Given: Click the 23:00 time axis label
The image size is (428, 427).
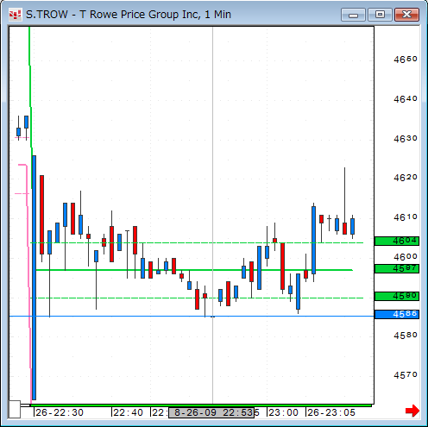Looking at the screenshot, I should tap(283, 412).
